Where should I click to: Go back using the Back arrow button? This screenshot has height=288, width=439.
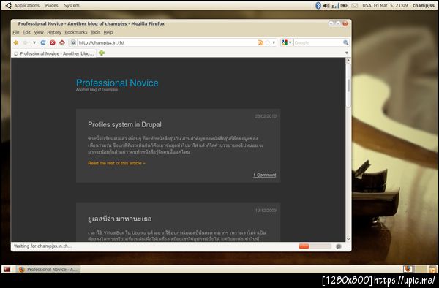(16, 42)
